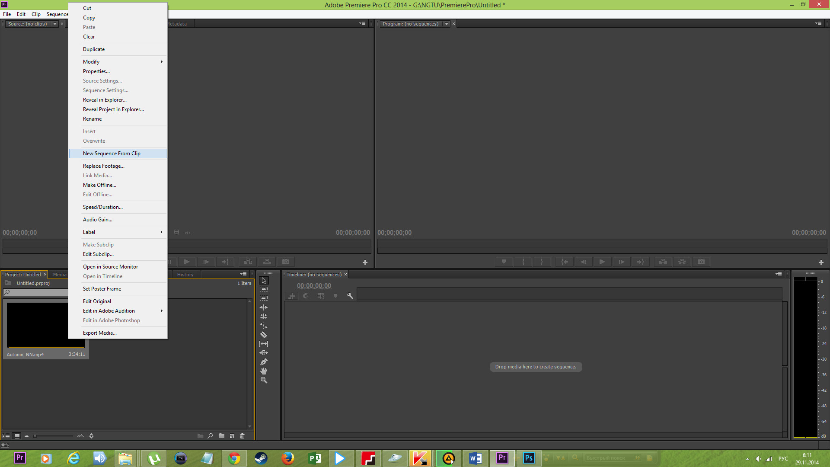830x467 pixels.
Task: Open Timeline display settings wrench
Action: [350, 296]
